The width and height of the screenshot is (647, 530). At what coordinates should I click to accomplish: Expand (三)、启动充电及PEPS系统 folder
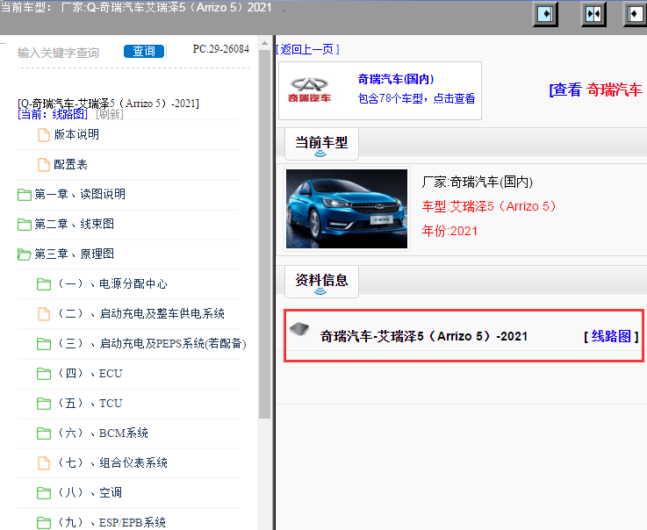tap(152, 343)
